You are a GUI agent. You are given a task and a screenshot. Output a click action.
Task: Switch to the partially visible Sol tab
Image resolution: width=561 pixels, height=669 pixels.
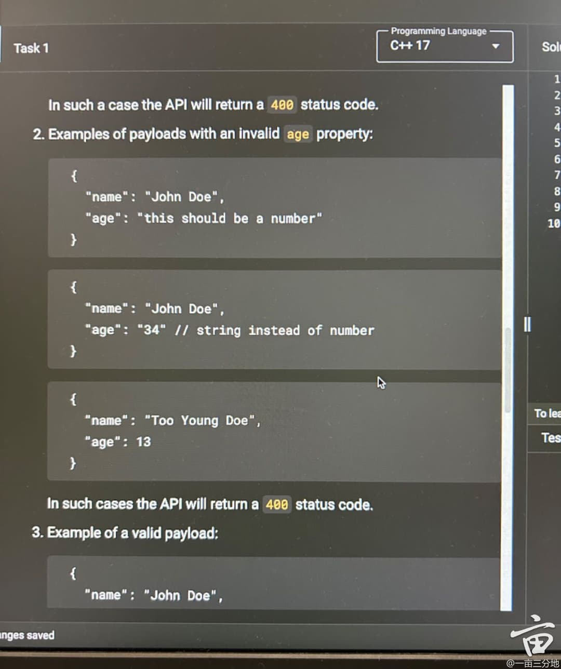[x=551, y=47]
